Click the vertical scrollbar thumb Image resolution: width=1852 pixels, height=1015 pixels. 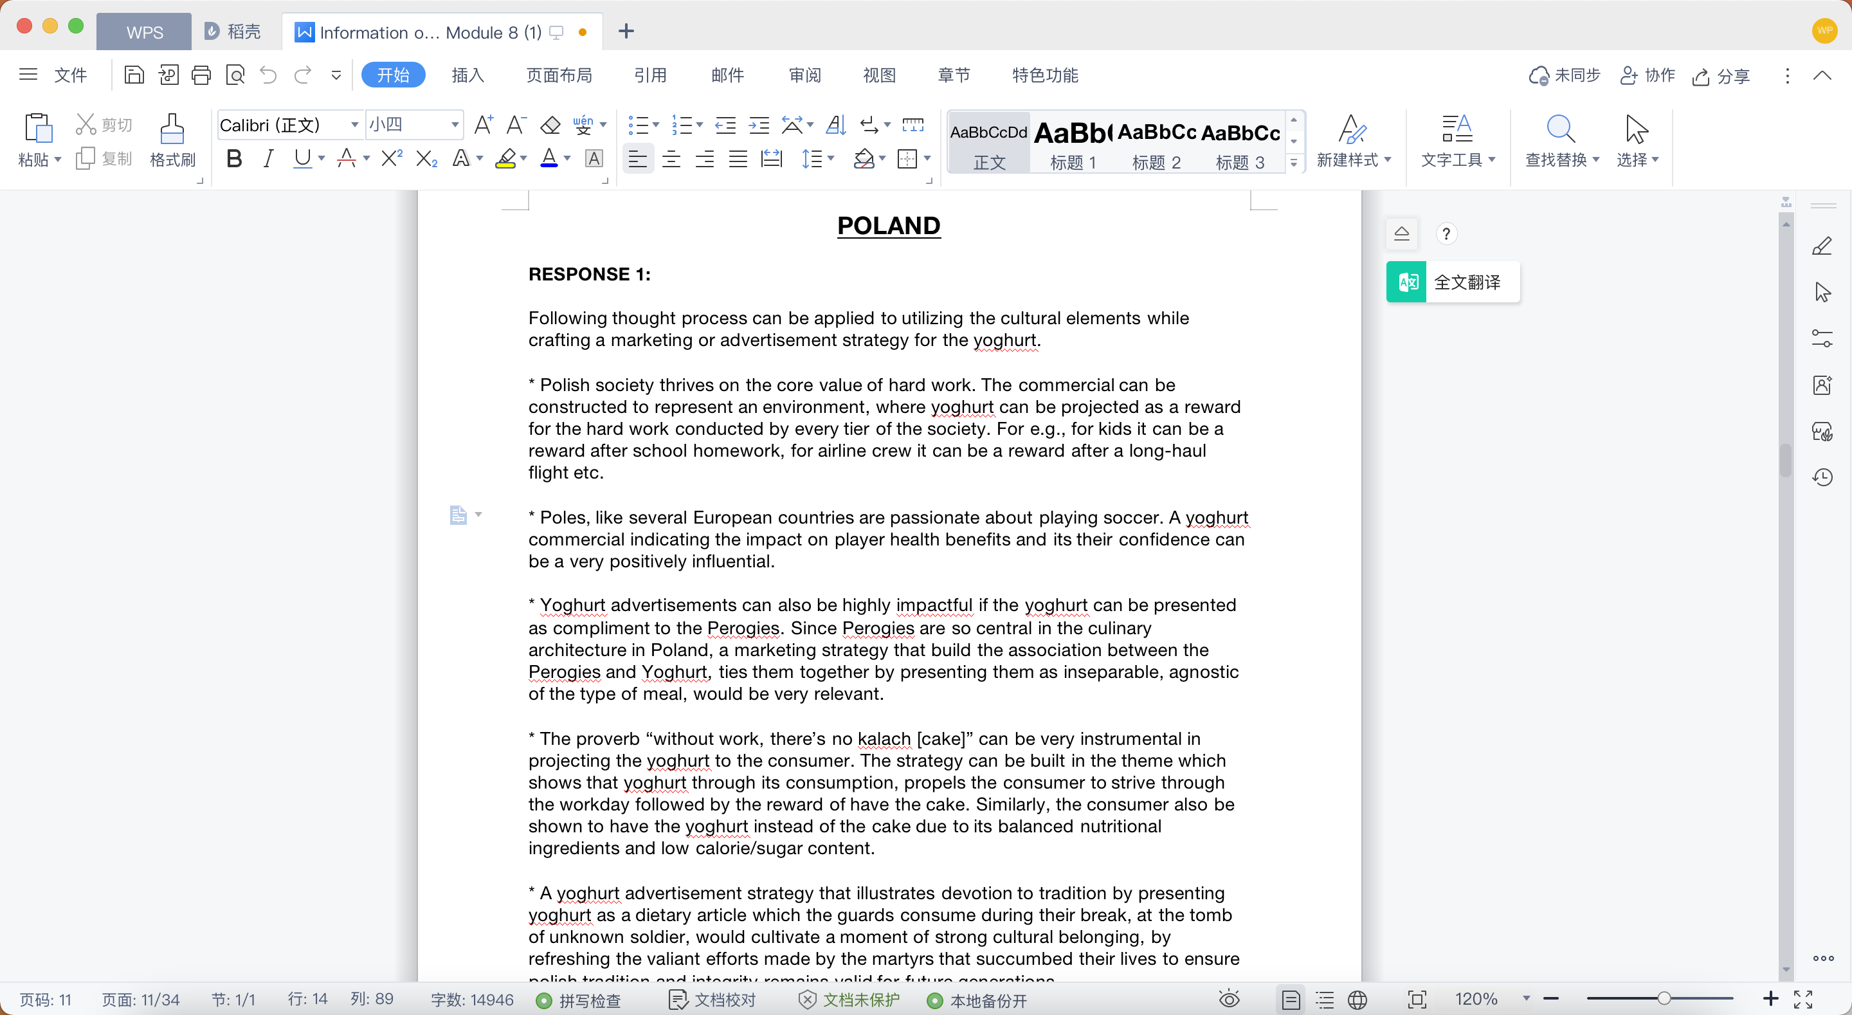[x=1786, y=461]
